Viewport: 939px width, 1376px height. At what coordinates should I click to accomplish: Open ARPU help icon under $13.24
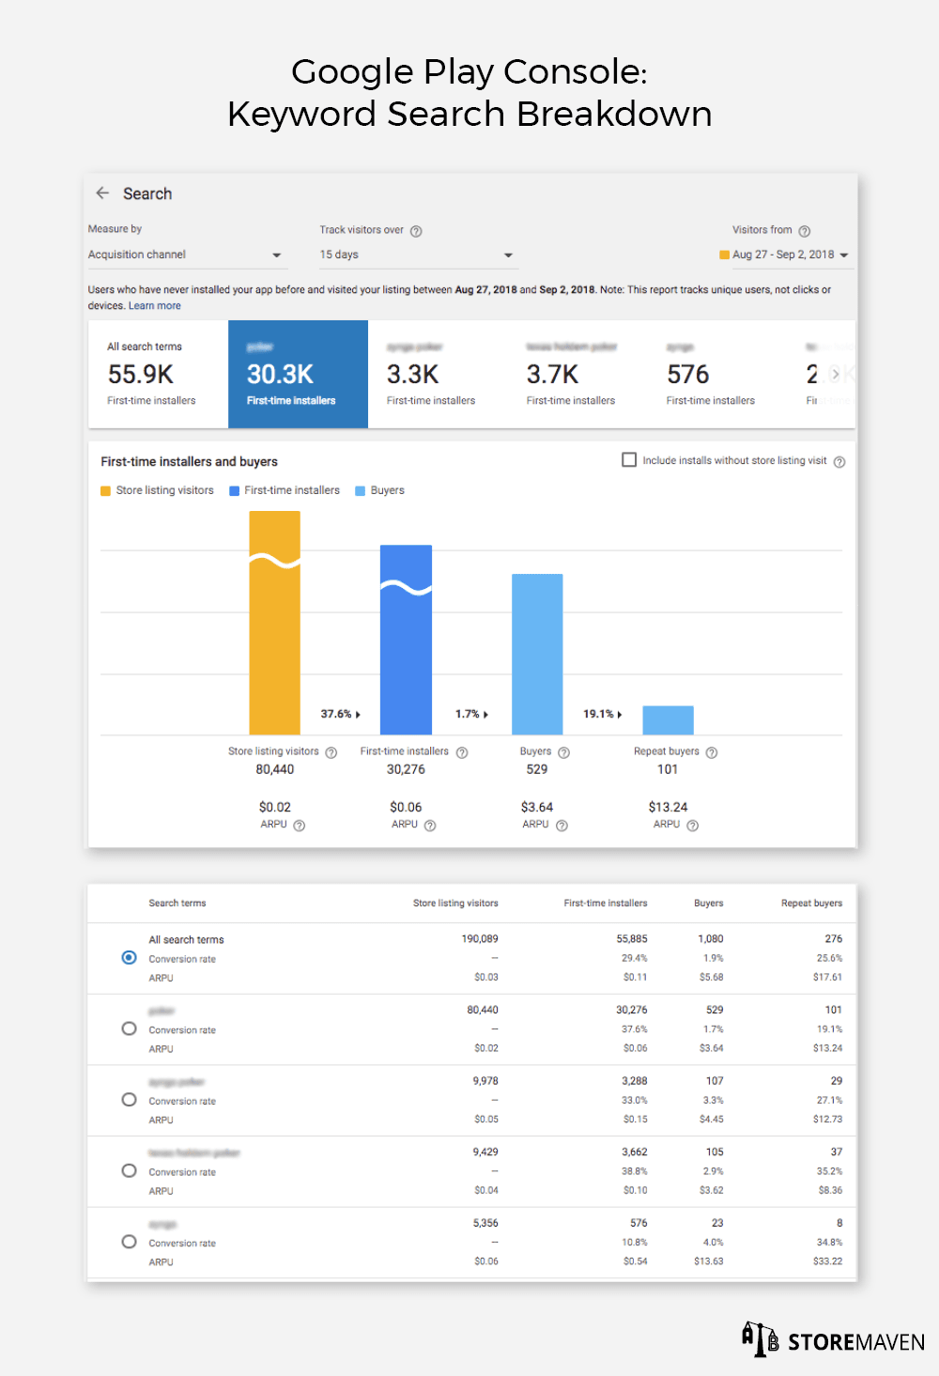click(692, 826)
